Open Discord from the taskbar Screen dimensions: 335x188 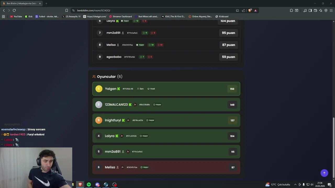pos(97,185)
